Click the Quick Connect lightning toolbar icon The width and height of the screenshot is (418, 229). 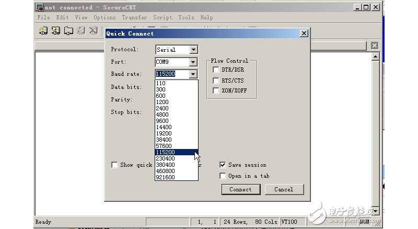56,31
